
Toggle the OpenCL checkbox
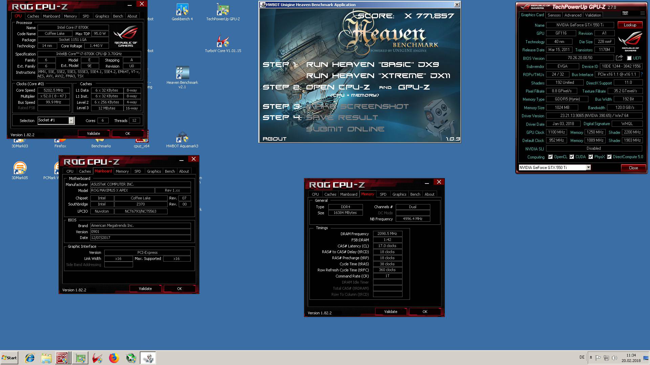[550, 157]
